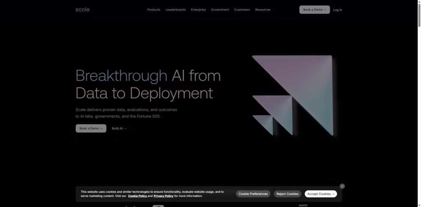Screen dimensions: 421x207
Task: Open the Products menu
Action: coord(153,9)
